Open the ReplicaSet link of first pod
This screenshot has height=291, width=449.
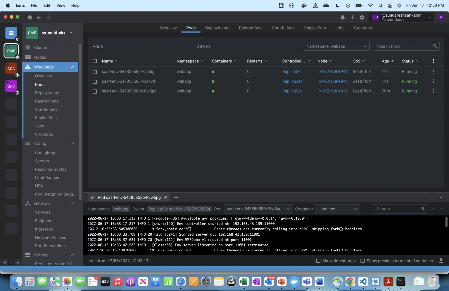click(292, 71)
